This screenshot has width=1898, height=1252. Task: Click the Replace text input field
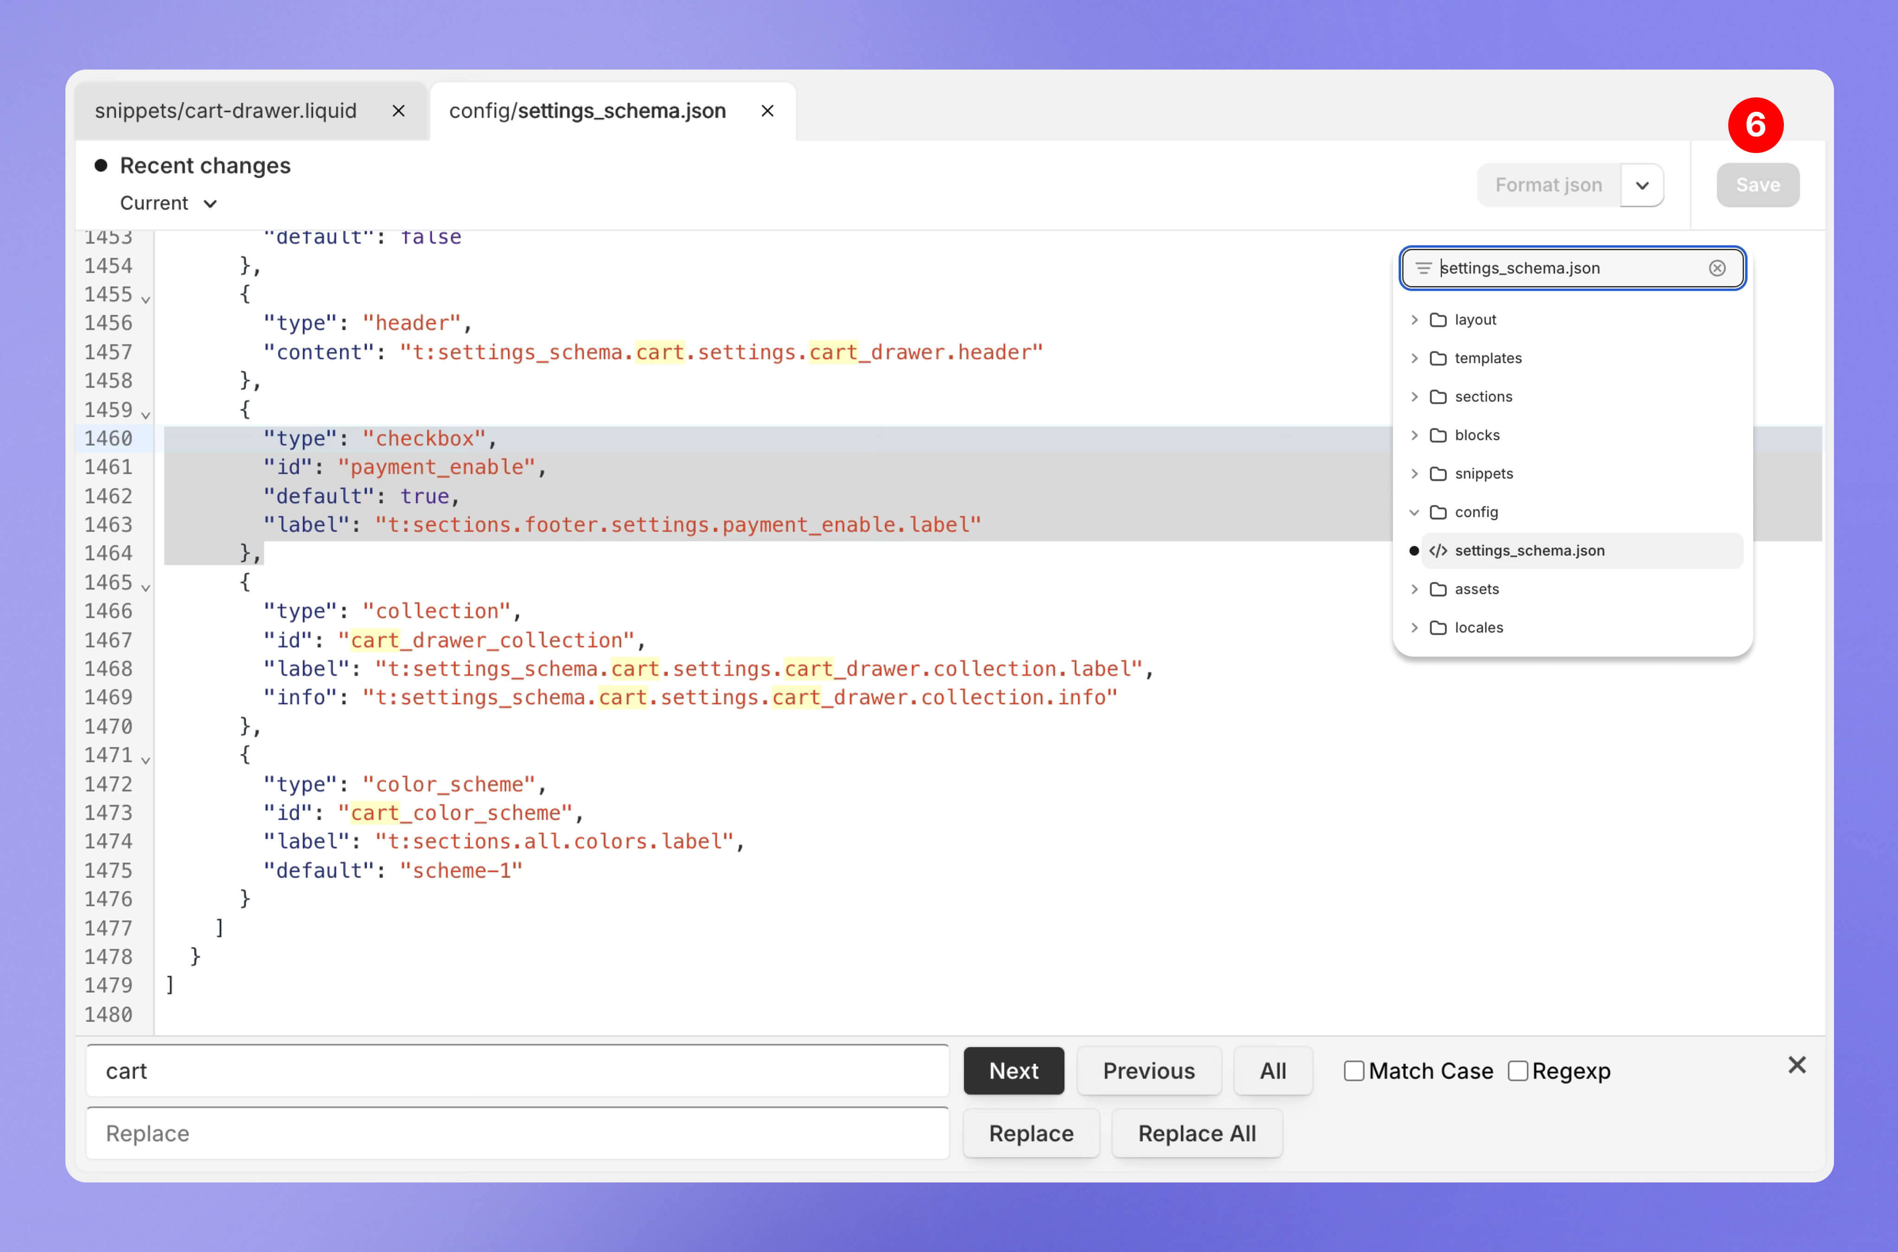(518, 1133)
